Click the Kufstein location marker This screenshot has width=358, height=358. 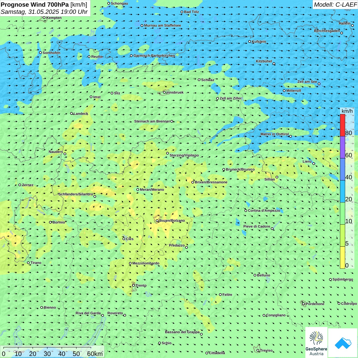point(250,41)
